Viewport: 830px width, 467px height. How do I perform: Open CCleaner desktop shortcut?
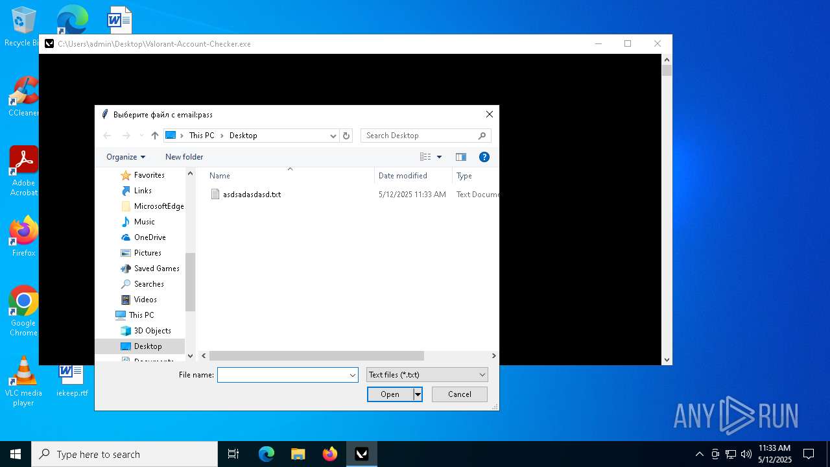[23, 97]
